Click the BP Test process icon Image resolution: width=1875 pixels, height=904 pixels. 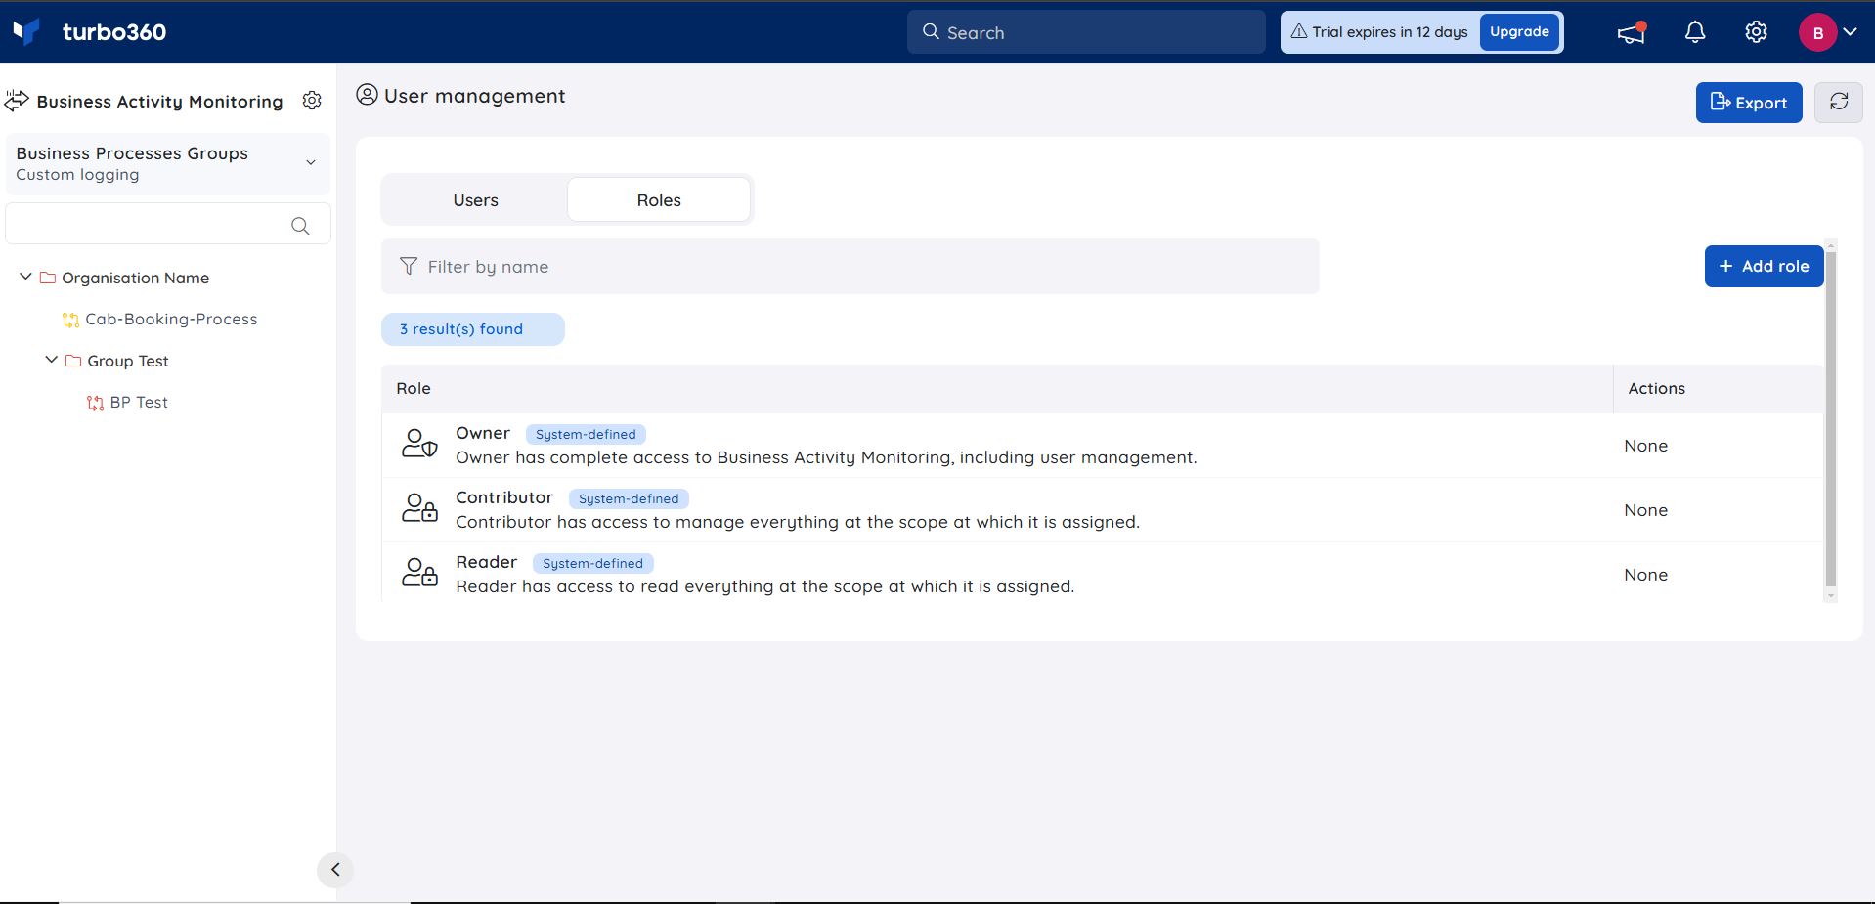(x=95, y=403)
